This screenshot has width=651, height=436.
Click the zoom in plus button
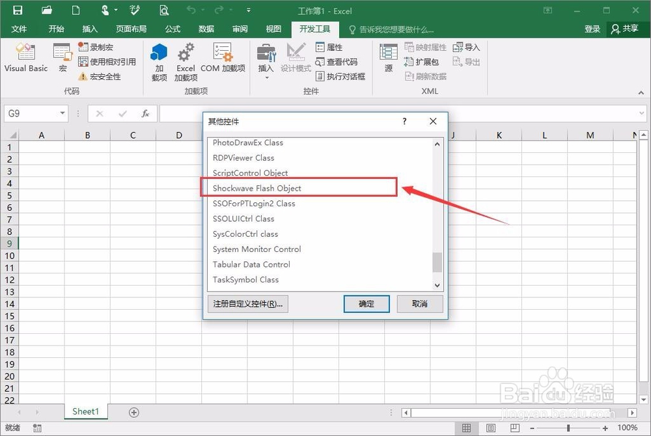click(x=605, y=428)
